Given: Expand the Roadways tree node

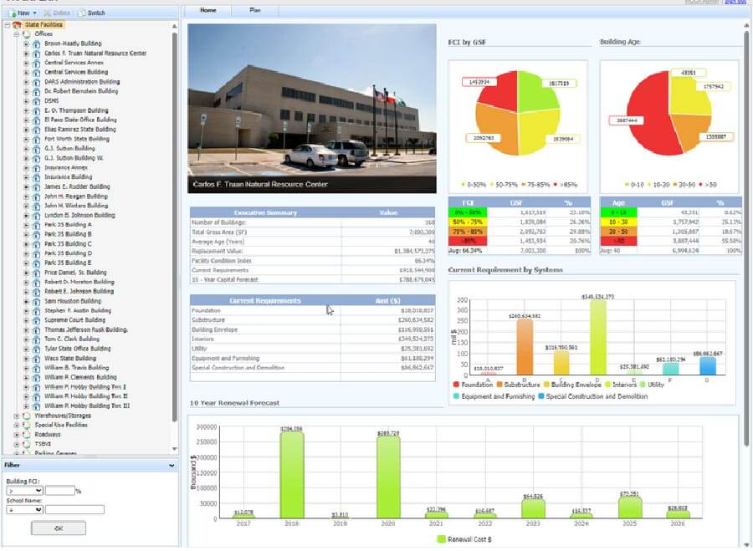Looking at the screenshot, I should click(17, 435).
